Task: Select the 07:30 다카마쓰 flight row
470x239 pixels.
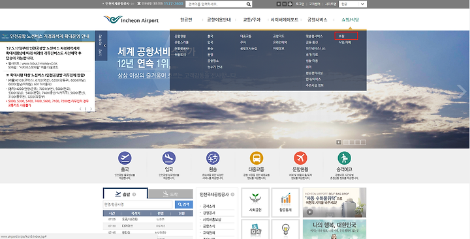Action: pyautogui.click(x=148, y=226)
